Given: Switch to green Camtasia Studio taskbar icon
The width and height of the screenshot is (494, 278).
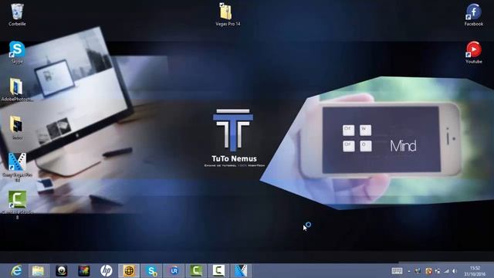Looking at the screenshot, I should (196, 271).
